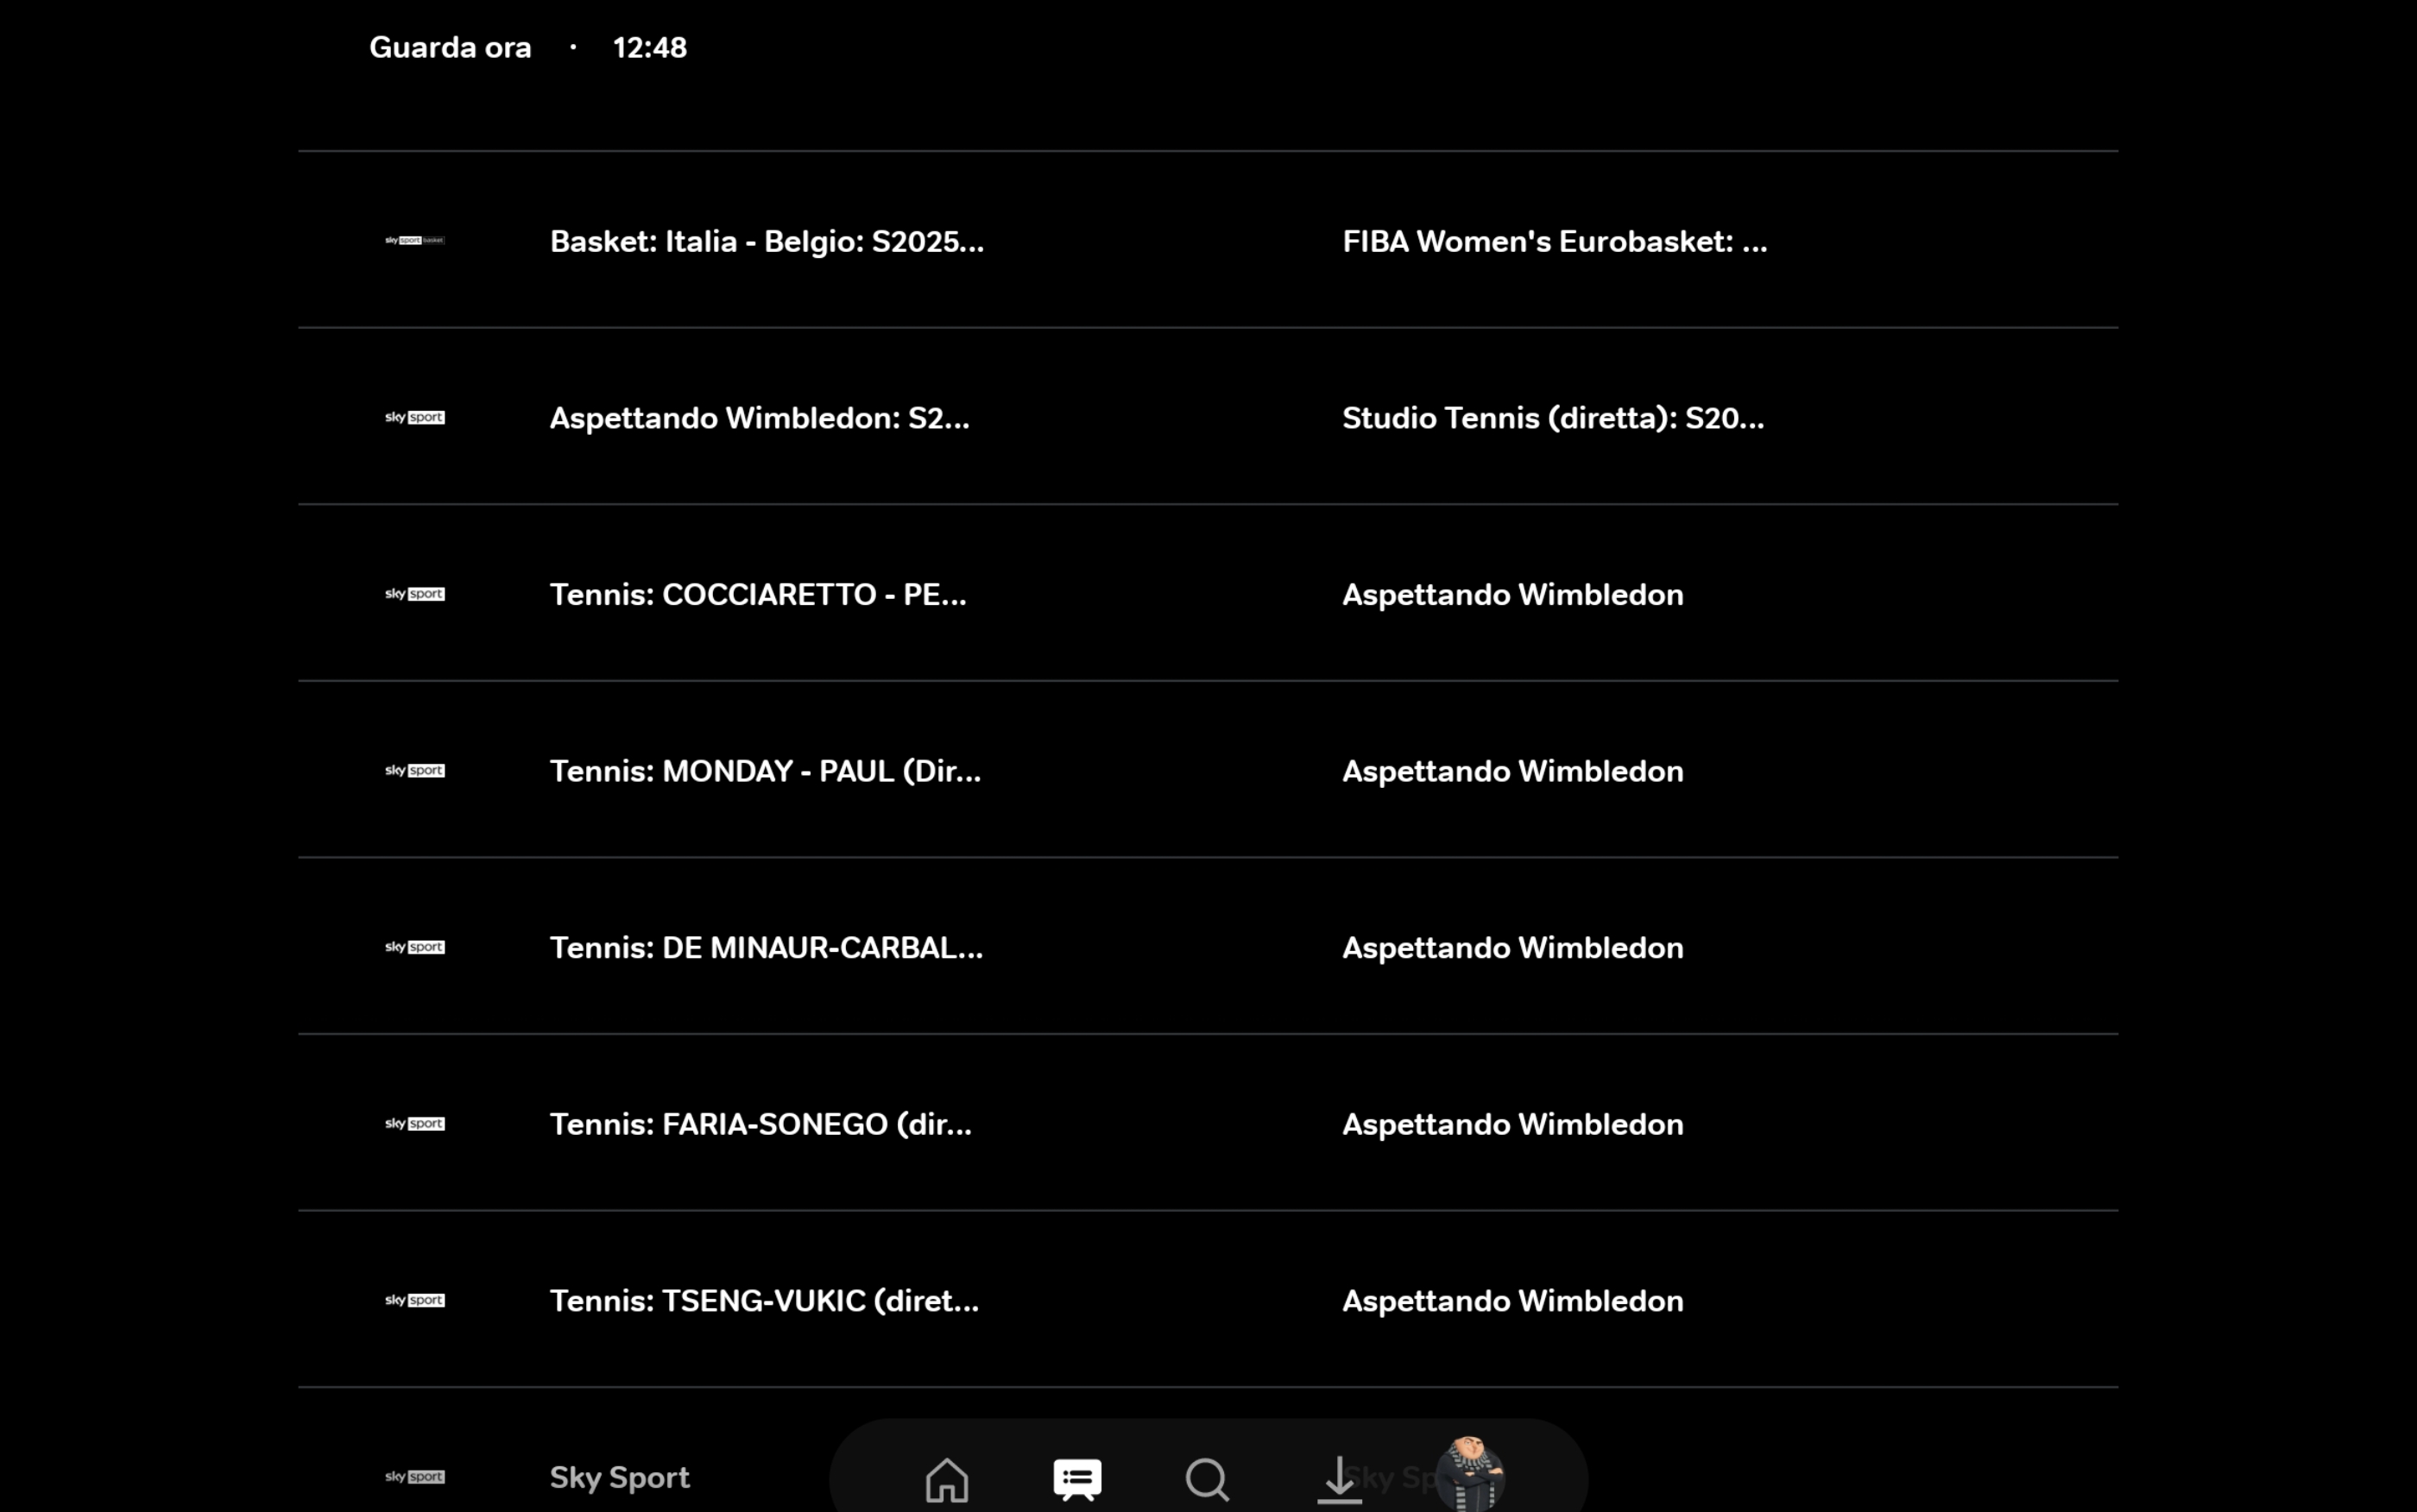Select channel logo in last Sky Sport row
The width and height of the screenshot is (2417, 1512).
point(415,1476)
